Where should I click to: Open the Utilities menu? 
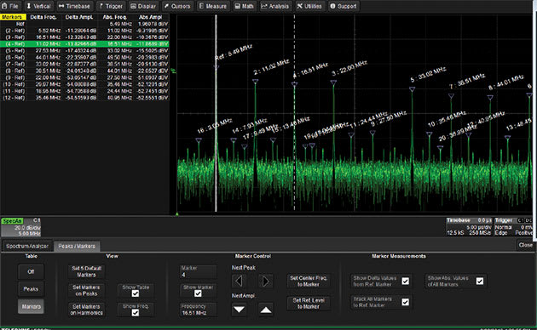tap(309, 6)
